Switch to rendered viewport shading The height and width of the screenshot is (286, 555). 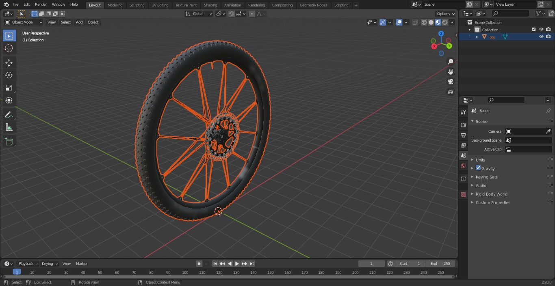click(x=445, y=22)
